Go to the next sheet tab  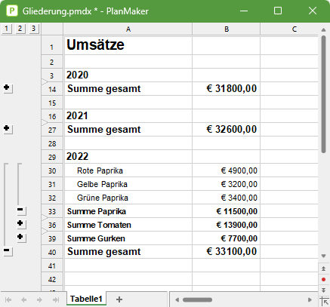[39, 299]
